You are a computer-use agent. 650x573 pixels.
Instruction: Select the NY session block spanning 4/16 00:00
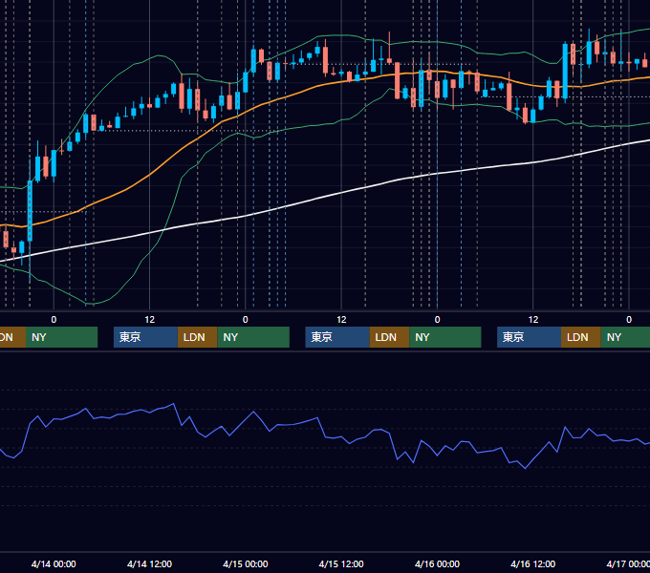coord(445,337)
